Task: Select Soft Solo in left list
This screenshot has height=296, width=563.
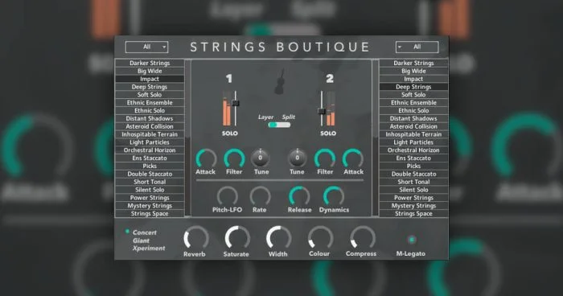Action: pyautogui.click(x=150, y=94)
